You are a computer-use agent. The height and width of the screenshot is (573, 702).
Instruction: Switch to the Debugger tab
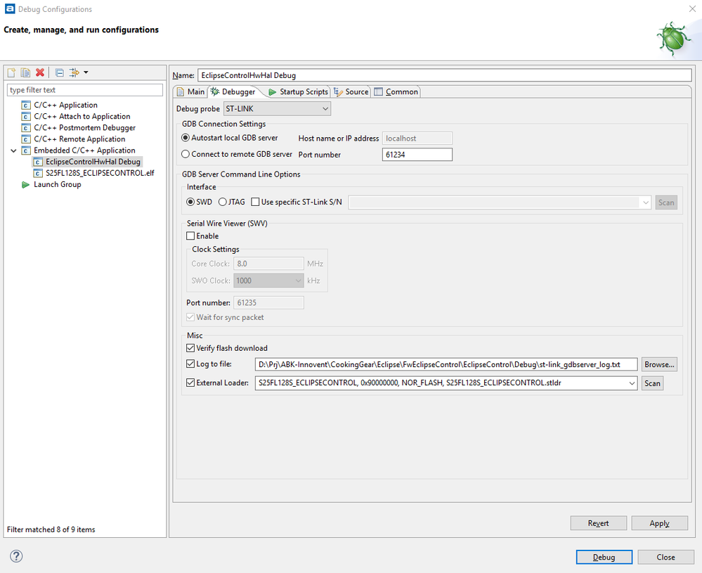(233, 92)
